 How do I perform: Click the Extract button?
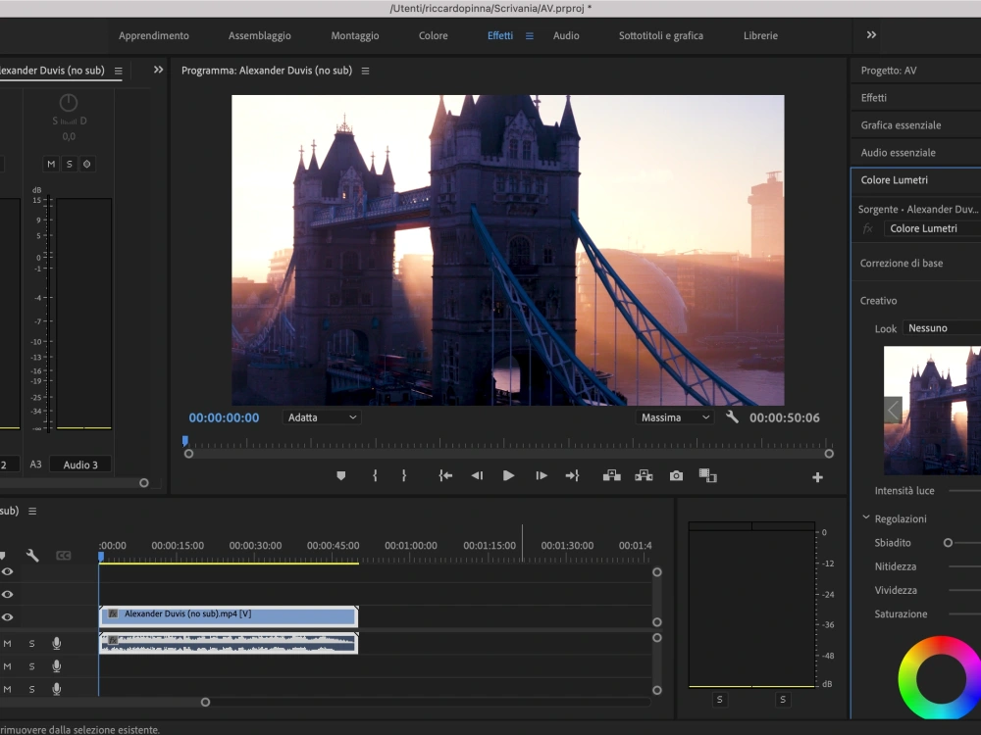tap(644, 476)
